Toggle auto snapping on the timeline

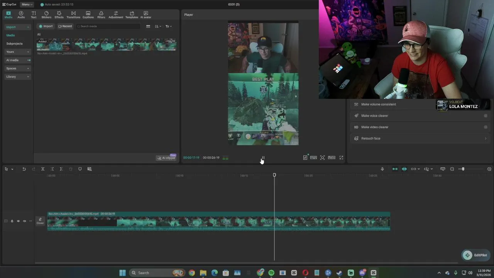tap(404, 169)
